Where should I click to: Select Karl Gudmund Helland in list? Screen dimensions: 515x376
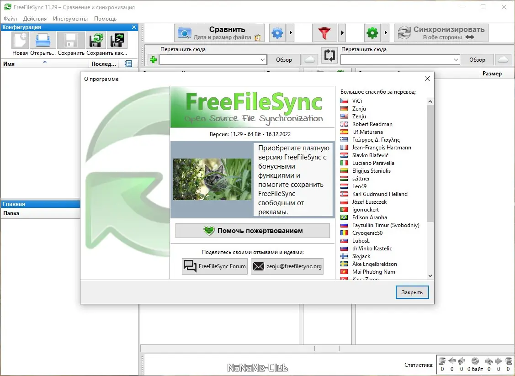click(380, 194)
